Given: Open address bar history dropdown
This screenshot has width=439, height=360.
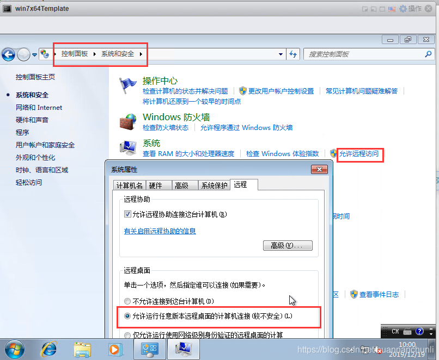Looking at the screenshot, I should (281, 54).
